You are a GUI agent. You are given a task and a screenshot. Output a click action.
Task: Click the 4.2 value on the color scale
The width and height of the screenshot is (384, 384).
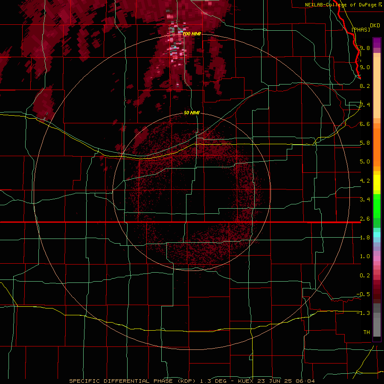pos(365,181)
